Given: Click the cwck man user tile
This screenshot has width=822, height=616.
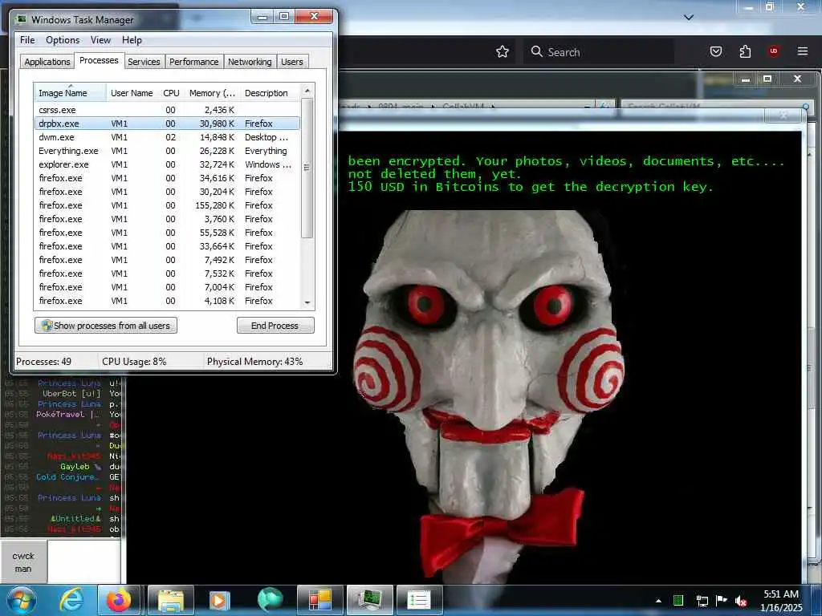Looking at the screenshot, I should point(23,562).
